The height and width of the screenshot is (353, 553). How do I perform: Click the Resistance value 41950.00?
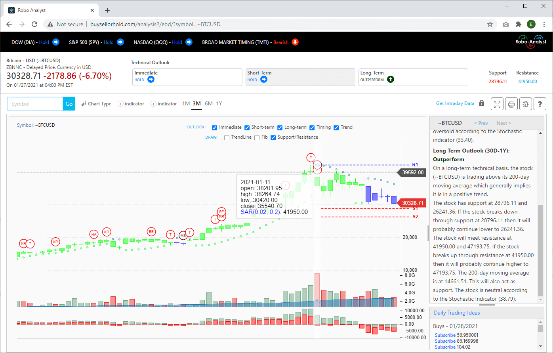click(528, 81)
